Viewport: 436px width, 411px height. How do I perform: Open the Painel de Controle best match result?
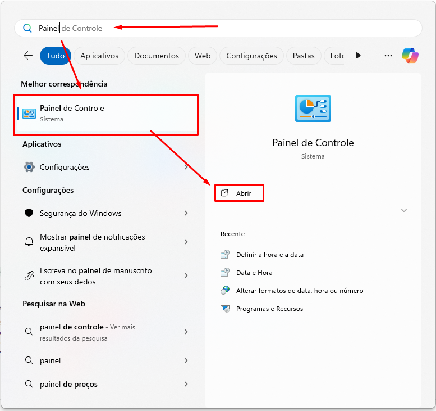(x=105, y=114)
